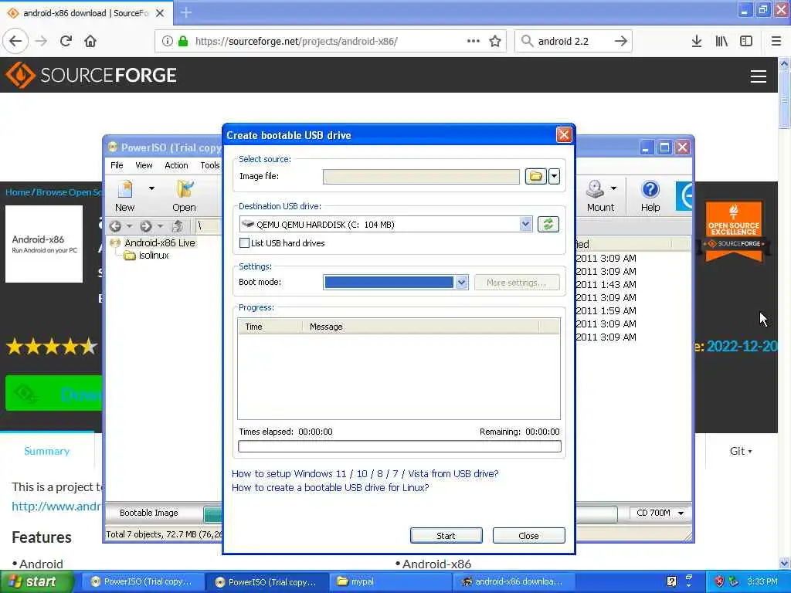Click PowerISO back navigation arrow
Screen dimensions: 791x593
coord(116,226)
